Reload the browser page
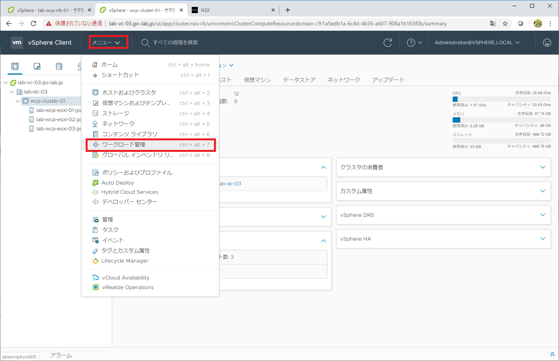Viewport: 559px width, 361px height. coord(33,23)
